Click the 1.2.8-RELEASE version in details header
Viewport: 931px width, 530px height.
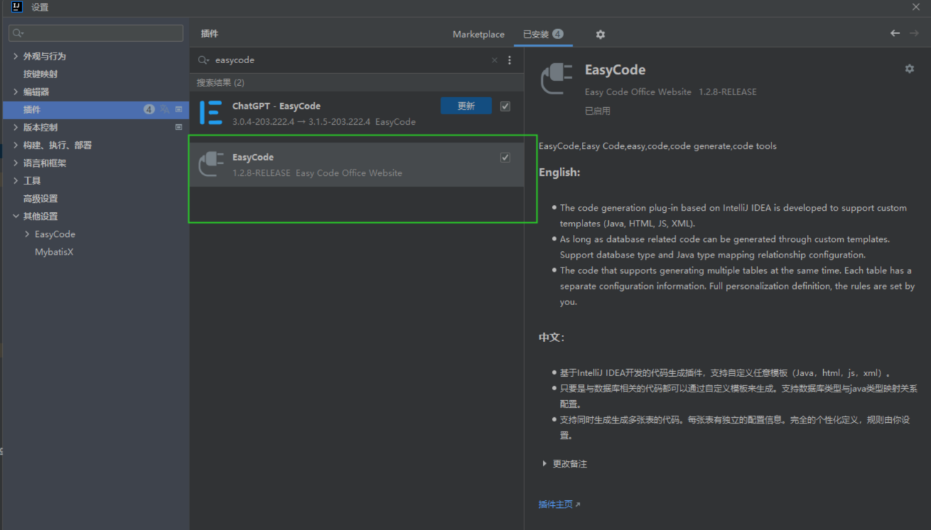point(727,92)
